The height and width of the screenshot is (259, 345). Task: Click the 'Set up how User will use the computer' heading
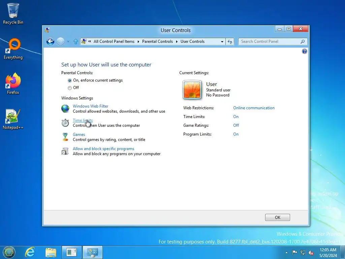click(x=106, y=64)
